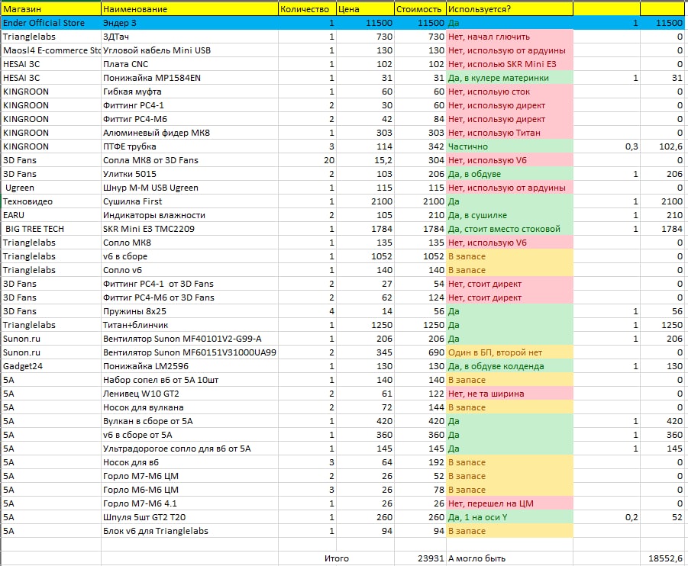Select 'Алюминевый фидер MK8' cell
The image size is (688, 566).
tap(189, 133)
